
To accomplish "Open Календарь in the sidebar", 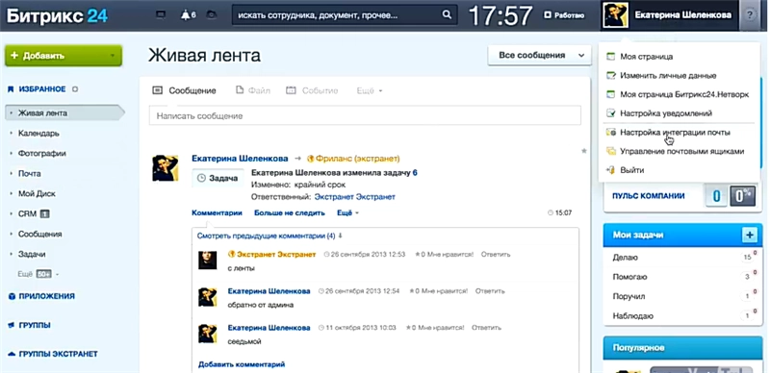I will (38, 134).
